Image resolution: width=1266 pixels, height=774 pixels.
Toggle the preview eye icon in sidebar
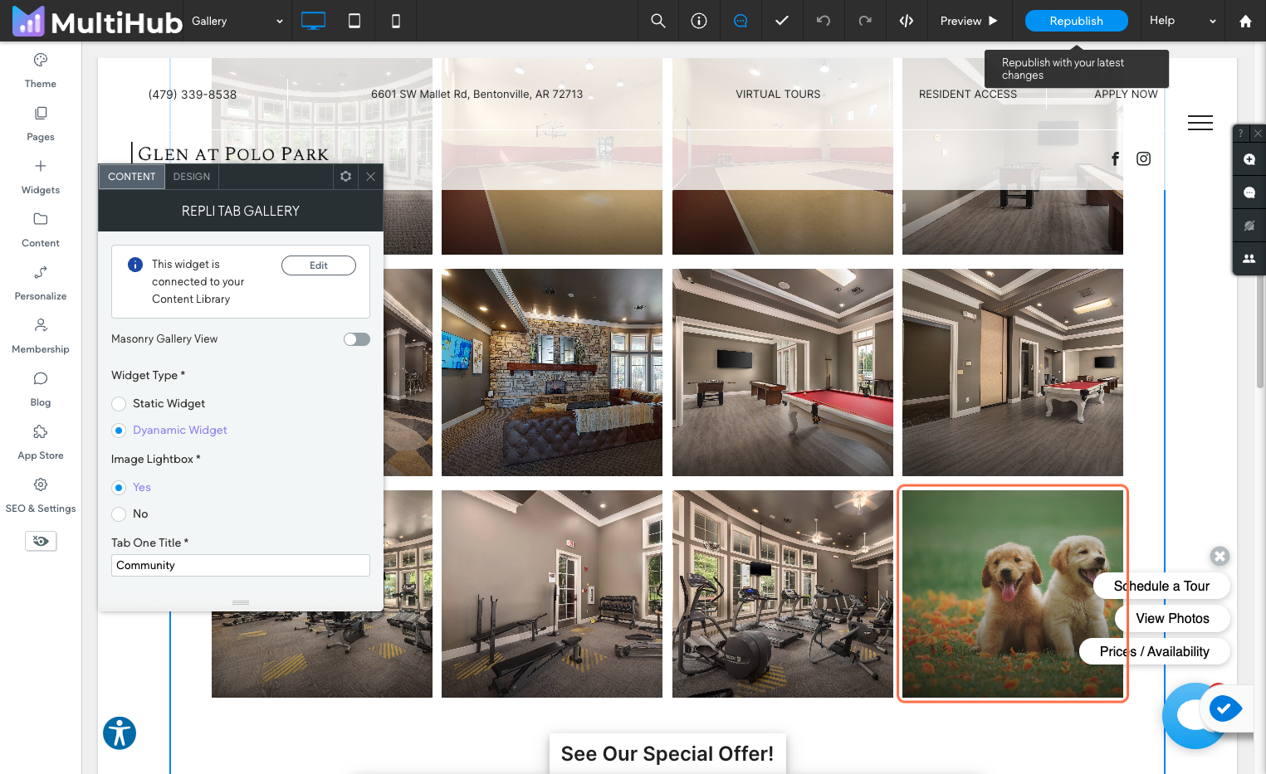point(41,541)
